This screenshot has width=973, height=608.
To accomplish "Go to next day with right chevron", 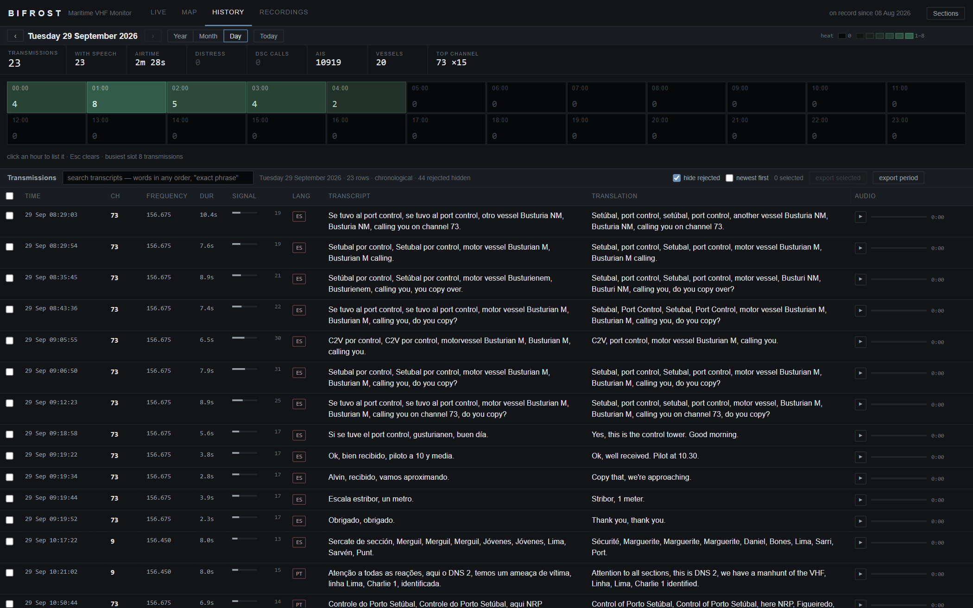I will [x=153, y=36].
